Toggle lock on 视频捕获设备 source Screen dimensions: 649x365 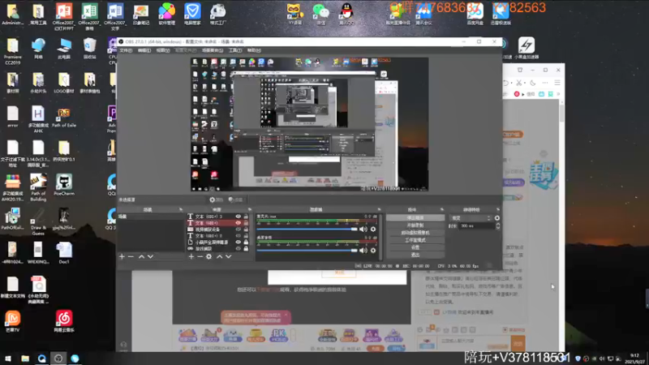246,230
